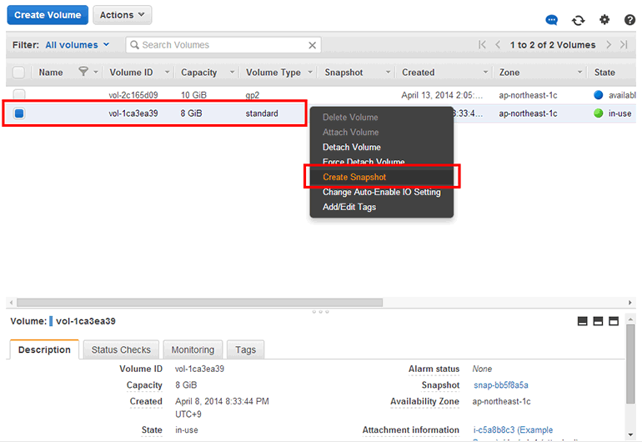Jump to the first page of volumes

(x=482, y=45)
